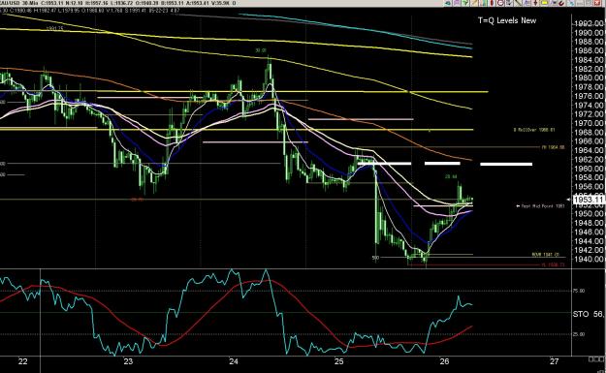Select the diagonal trend line tool
Screen dimensions: 606x373
tap(518, 3)
